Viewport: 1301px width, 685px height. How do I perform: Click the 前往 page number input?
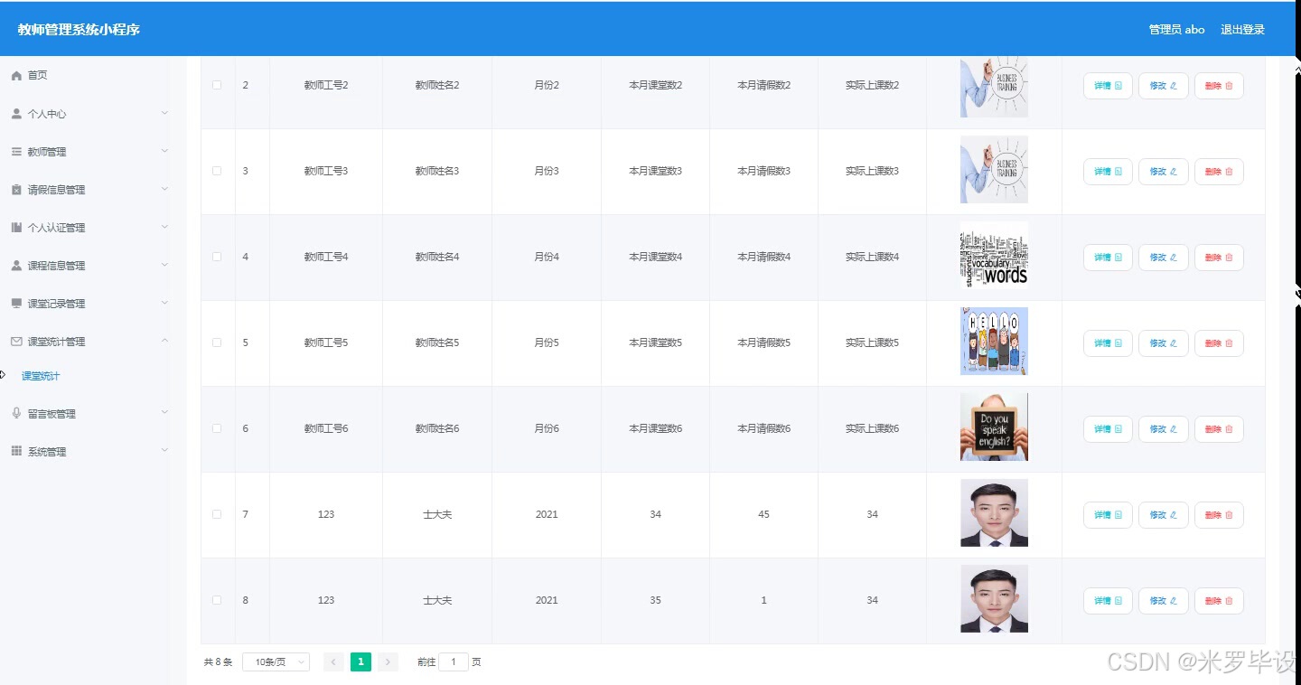454,662
